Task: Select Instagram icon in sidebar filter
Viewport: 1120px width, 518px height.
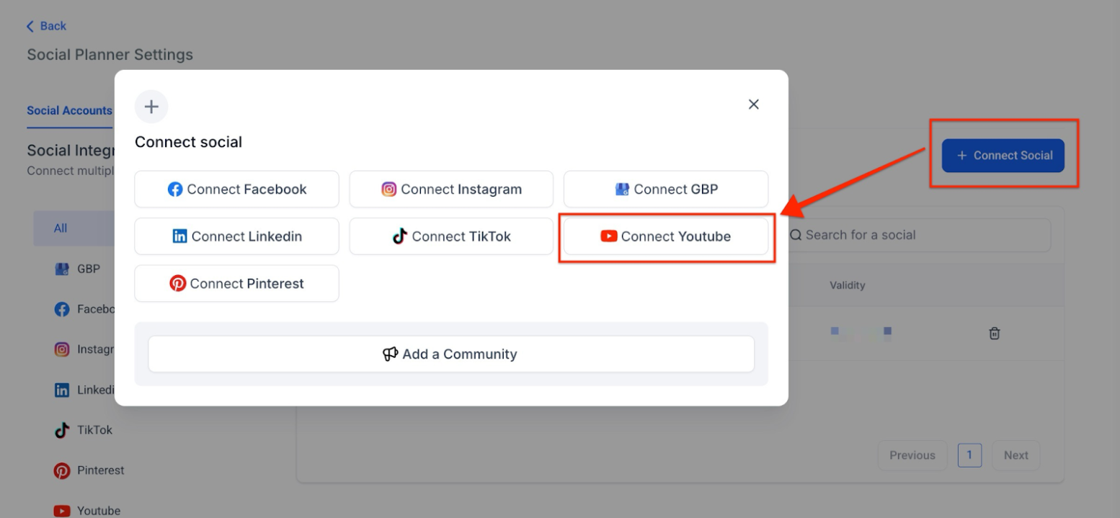Action: [x=62, y=349]
